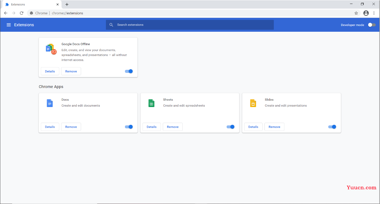Click the green Sheets app icon

(x=151, y=103)
